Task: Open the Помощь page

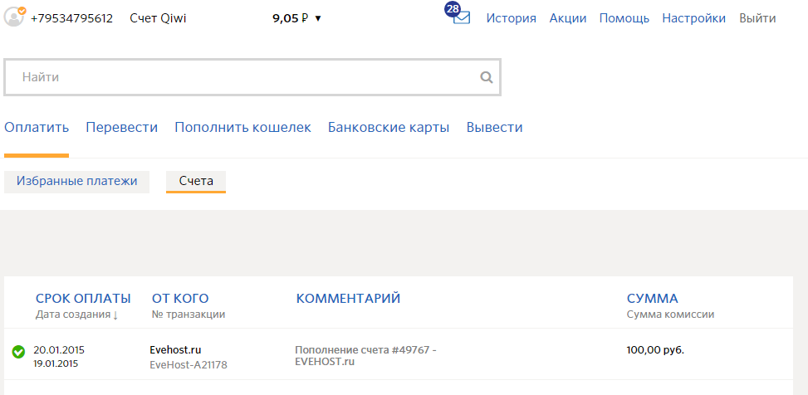Action: point(624,18)
